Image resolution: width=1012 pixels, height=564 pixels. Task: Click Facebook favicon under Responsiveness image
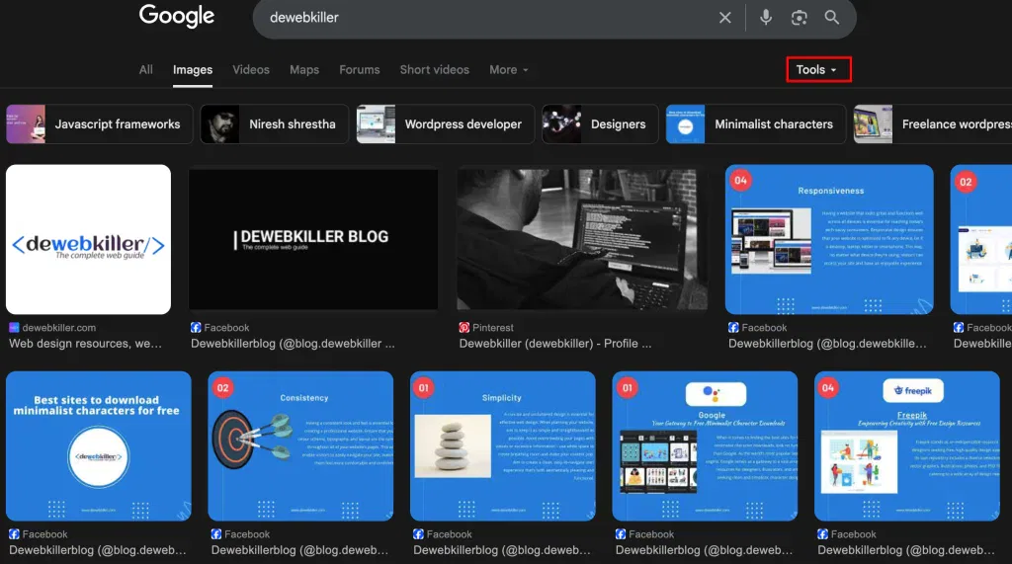[x=733, y=328]
